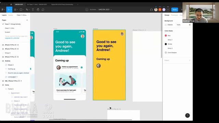Select the Red color style swatch
This screenshot has width=219, height=123.
click(x=166, y=36)
